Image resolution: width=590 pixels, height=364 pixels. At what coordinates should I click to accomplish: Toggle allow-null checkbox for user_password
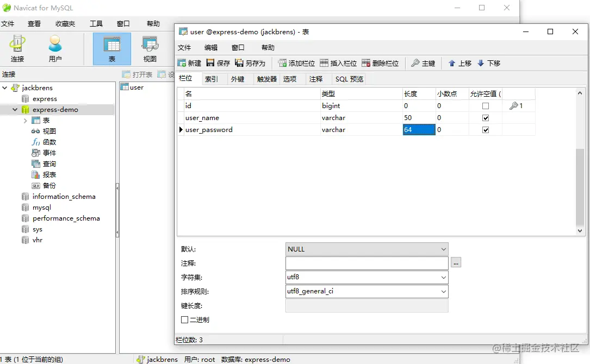coord(486,130)
